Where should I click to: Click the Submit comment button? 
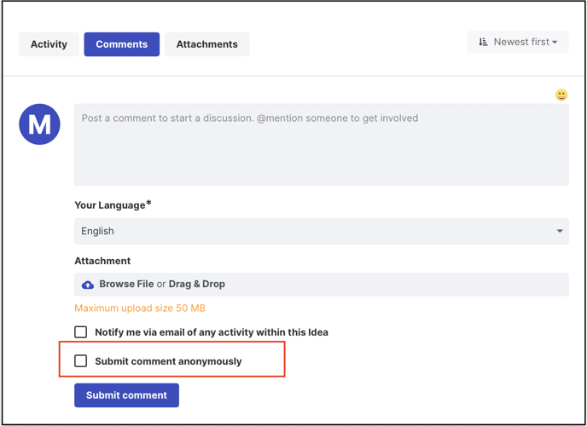(126, 395)
